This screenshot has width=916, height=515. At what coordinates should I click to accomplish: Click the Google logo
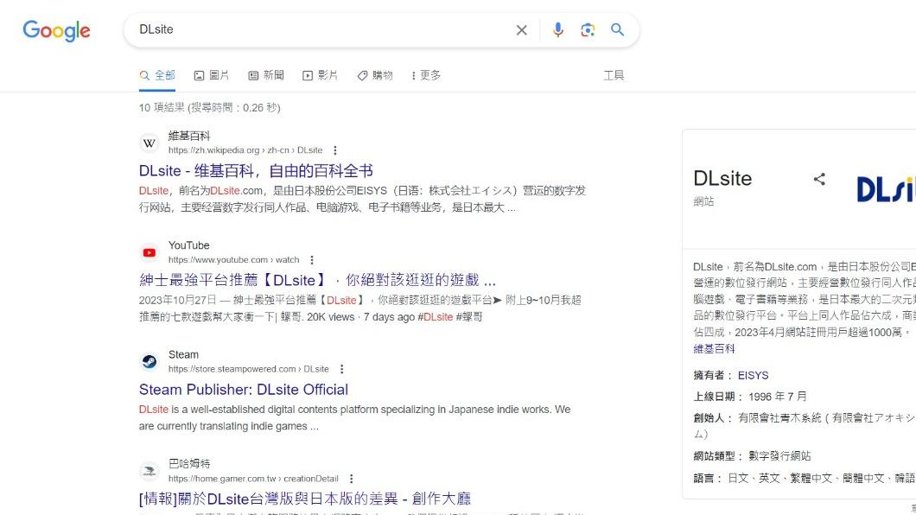point(57,30)
